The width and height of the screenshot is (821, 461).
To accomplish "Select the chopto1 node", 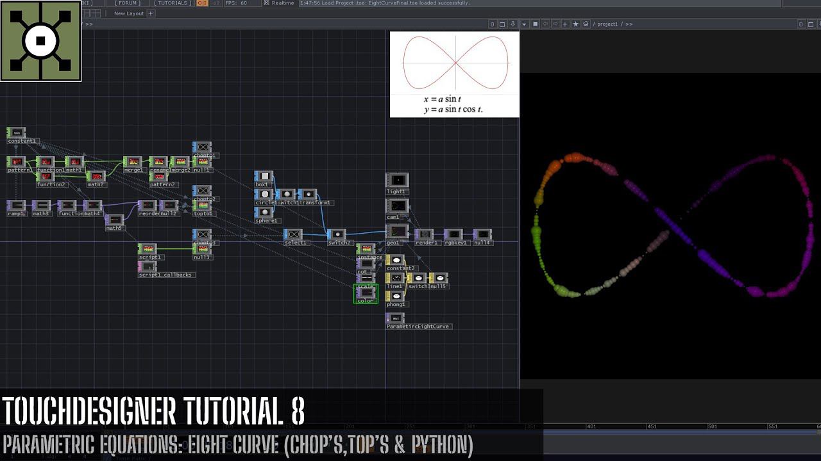I will 202,147.
